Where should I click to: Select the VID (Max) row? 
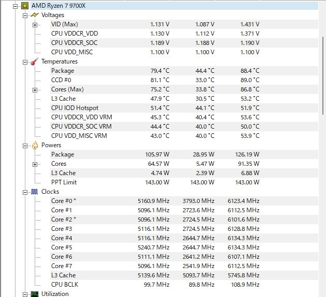tap(184, 24)
